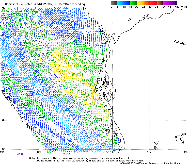
Task: Click the '10' label under the legend
Action: coord(124,7)
